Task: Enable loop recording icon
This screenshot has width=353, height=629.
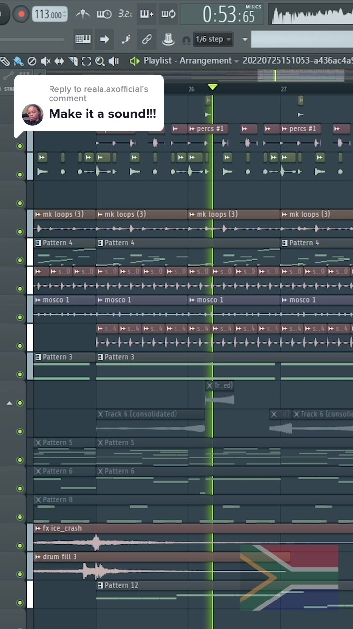Action: click(x=168, y=14)
